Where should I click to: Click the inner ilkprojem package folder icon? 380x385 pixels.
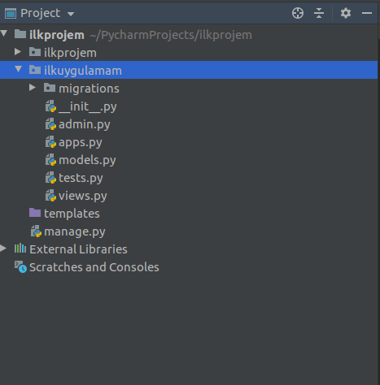35,52
